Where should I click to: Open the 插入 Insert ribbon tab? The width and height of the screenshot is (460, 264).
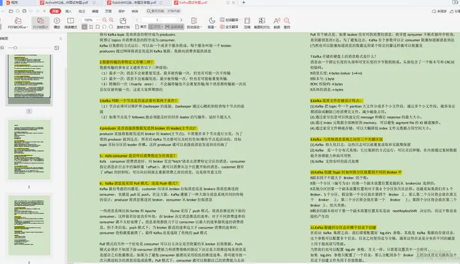point(68,11)
